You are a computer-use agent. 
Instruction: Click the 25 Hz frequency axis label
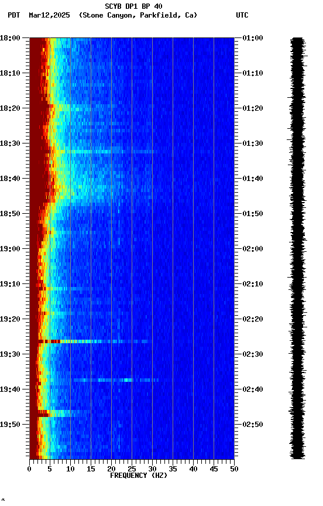tap(132, 469)
